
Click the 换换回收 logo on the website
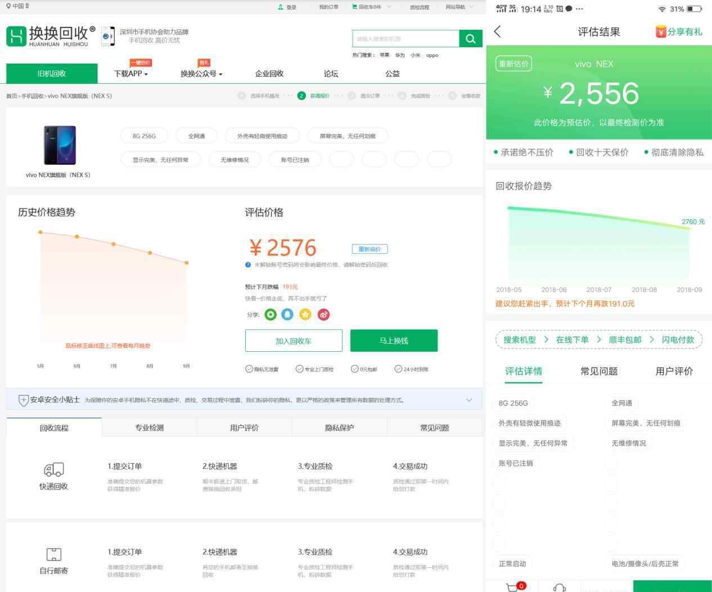(51, 36)
